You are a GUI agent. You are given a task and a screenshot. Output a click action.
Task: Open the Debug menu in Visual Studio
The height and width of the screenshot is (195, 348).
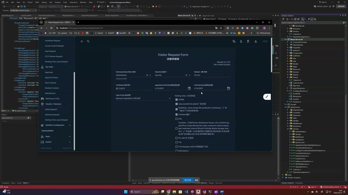point(44,2)
